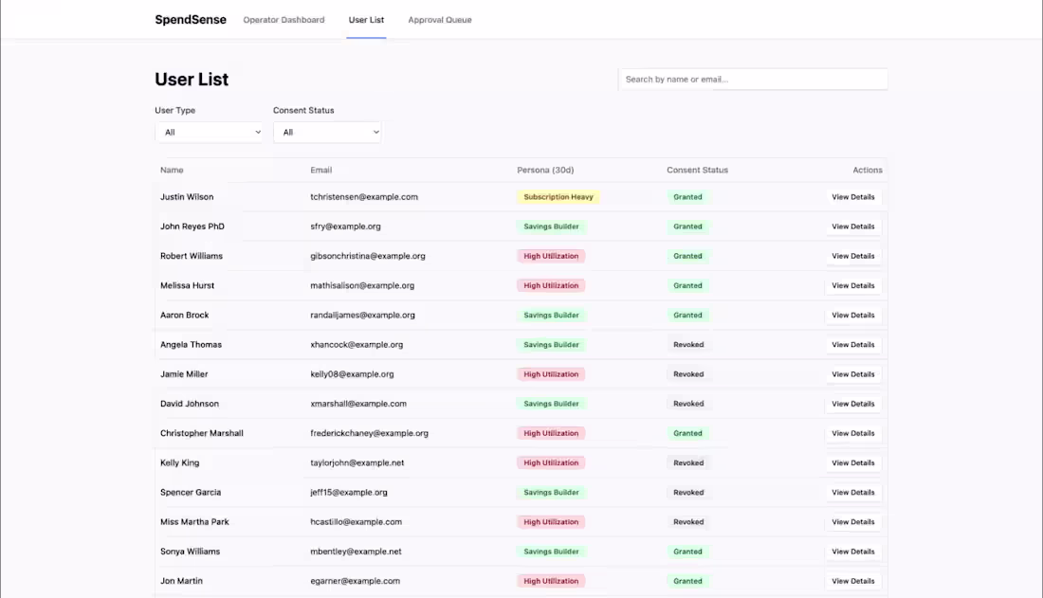Open the Operator Dashboard tab
The width and height of the screenshot is (1043, 598).
tap(284, 20)
